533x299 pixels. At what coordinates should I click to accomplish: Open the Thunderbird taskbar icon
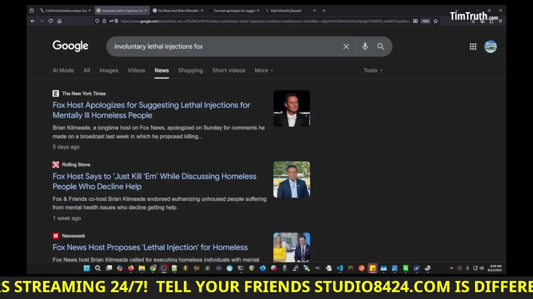(262, 268)
